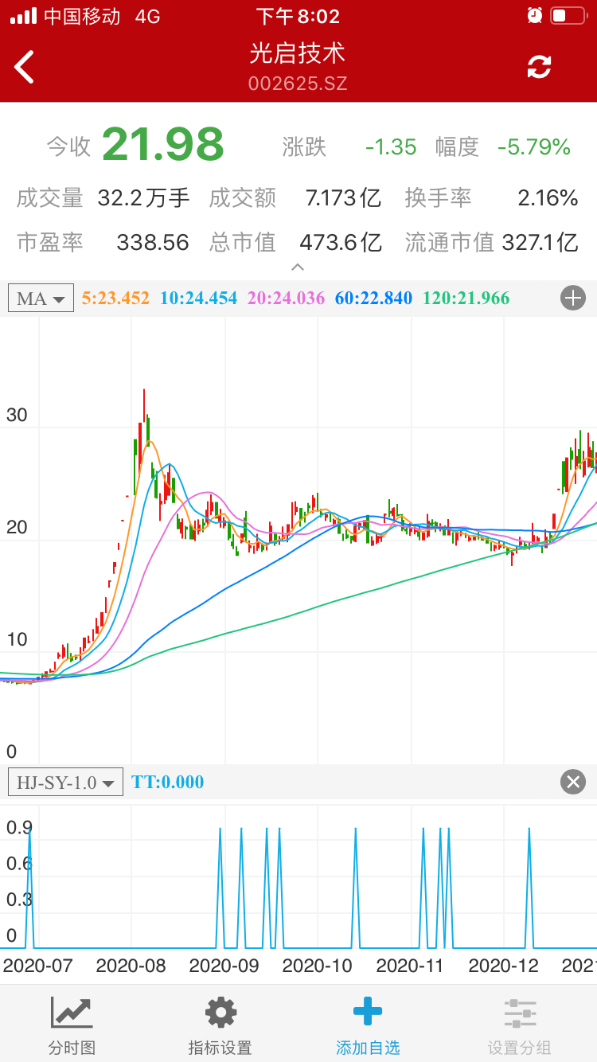Image resolution: width=597 pixels, height=1062 pixels.
Task: Tap the 21.98 closing price
Action: (x=163, y=144)
